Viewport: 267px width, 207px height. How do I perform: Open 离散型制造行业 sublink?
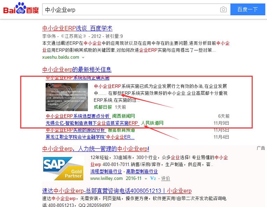tap(142, 171)
